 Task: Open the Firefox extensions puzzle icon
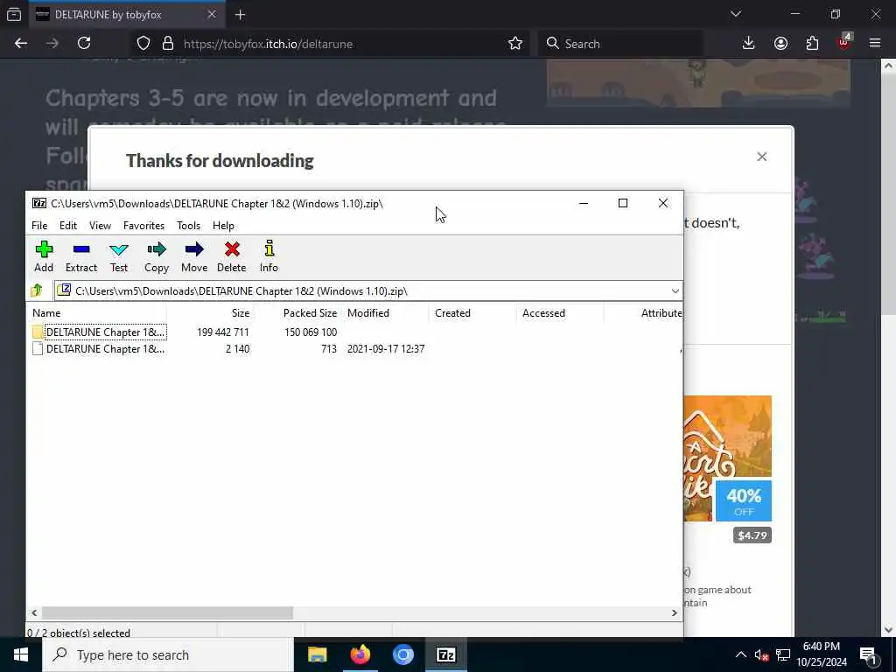coord(812,44)
